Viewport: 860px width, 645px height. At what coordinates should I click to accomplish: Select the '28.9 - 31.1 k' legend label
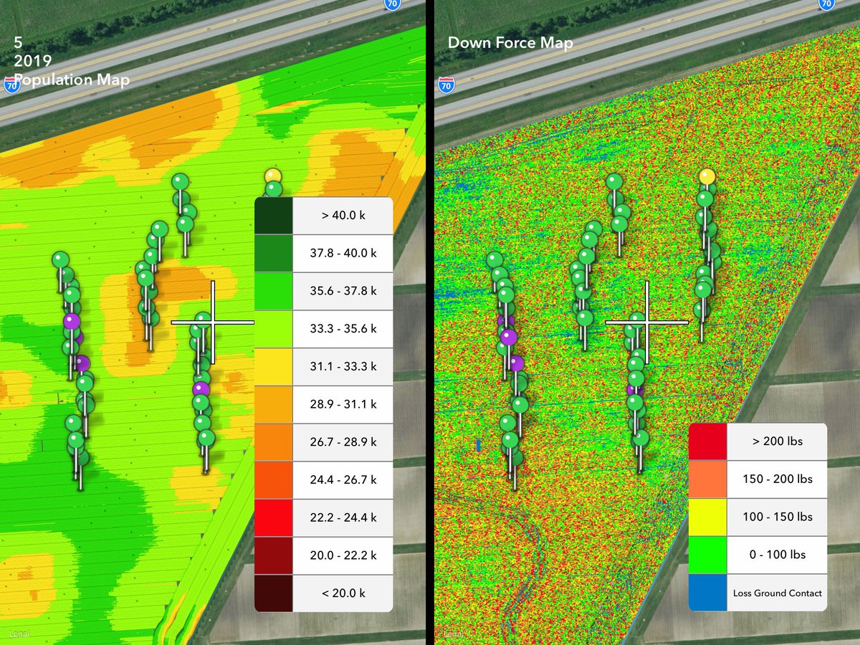pos(343,405)
